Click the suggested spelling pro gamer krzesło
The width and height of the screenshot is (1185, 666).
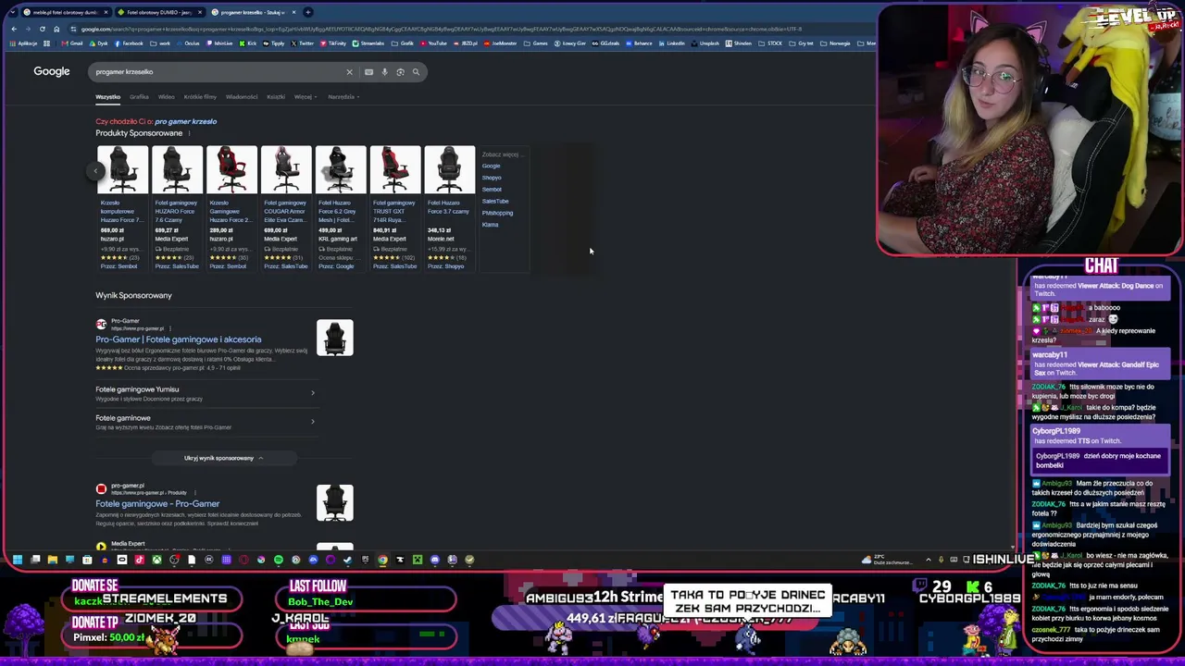(186, 121)
